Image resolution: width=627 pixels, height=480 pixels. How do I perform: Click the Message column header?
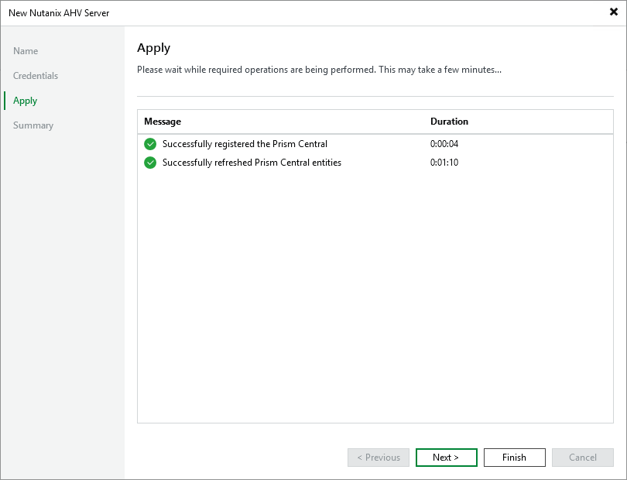[160, 122]
